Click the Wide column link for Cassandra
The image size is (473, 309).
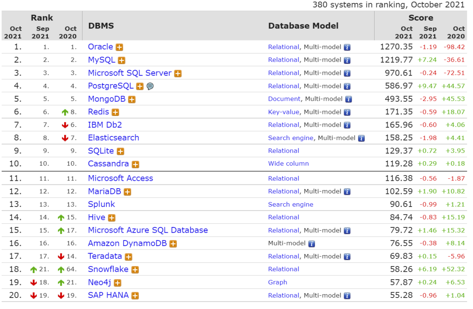(288, 164)
